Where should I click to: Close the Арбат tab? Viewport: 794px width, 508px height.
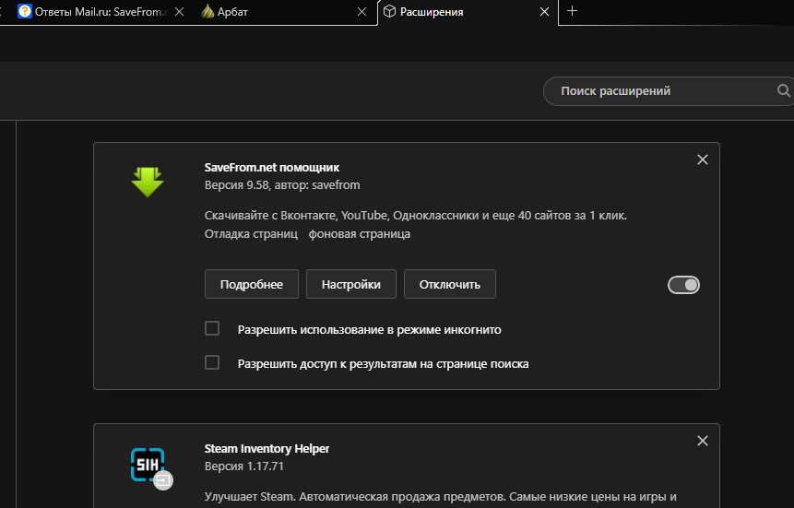tap(361, 12)
